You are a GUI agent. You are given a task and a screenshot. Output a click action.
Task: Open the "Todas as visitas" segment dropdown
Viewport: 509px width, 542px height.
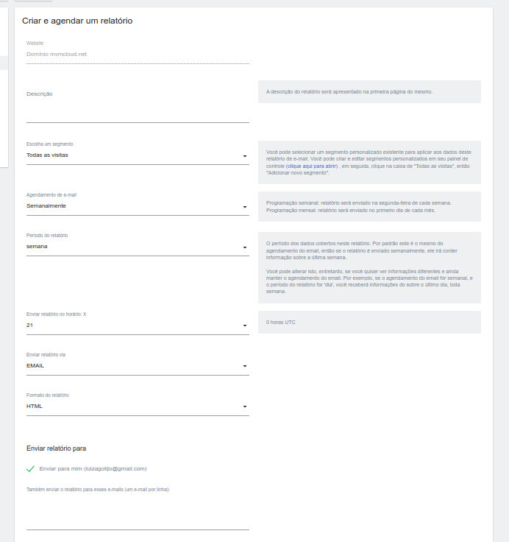[x=138, y=155]
